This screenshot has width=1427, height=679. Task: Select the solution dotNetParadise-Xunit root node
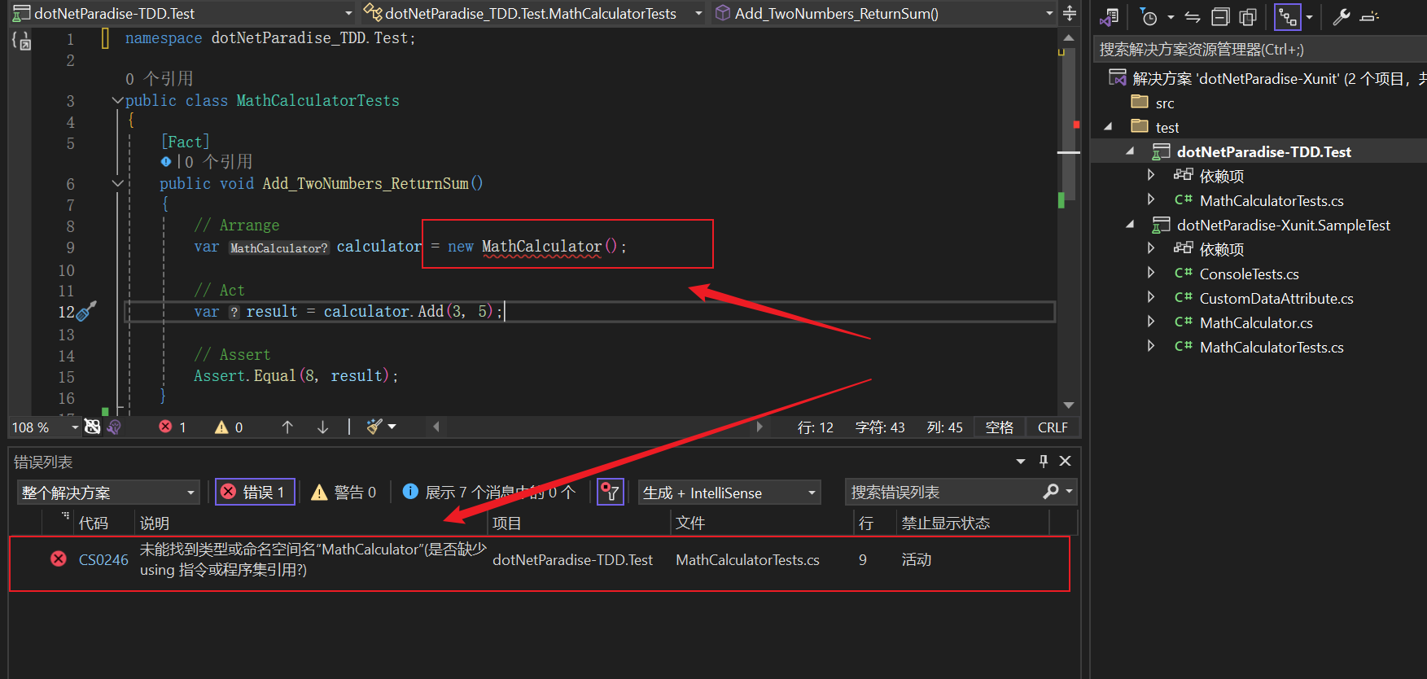(x=1267, y=79)
